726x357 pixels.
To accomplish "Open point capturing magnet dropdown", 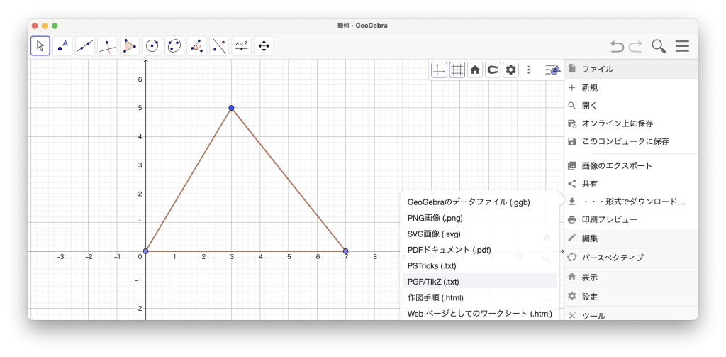I will tap(493, 70).
